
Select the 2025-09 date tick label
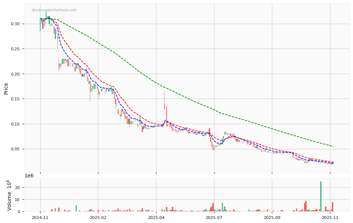coord(272,217)
